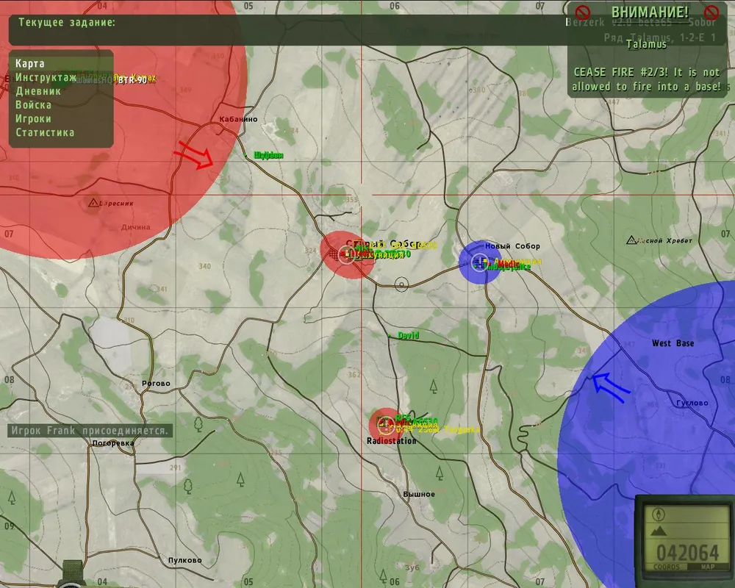The height and width of the screenshot is (588, 735).
Task: Click the GPS grid readout 042064
Action: tap(688, 553)
